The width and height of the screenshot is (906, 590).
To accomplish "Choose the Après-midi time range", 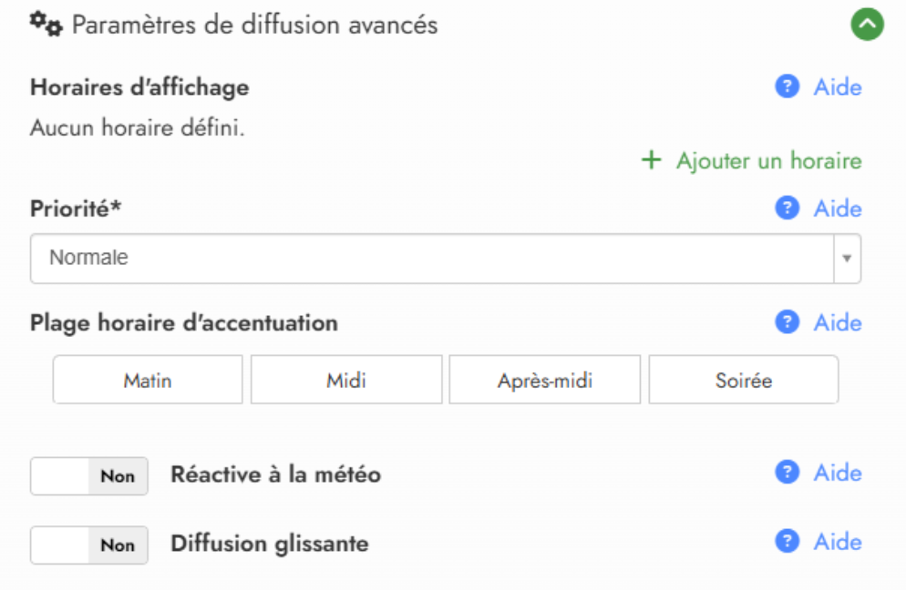I will coord(545,380).
